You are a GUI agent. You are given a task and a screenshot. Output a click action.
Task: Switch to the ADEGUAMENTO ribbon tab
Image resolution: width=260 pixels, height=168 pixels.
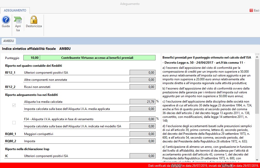pyautogui.click(x=15, y=10)
